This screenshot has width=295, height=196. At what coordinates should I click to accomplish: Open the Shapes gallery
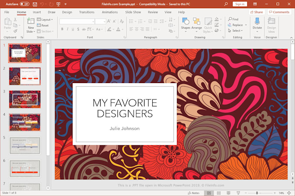click(185, 24)
